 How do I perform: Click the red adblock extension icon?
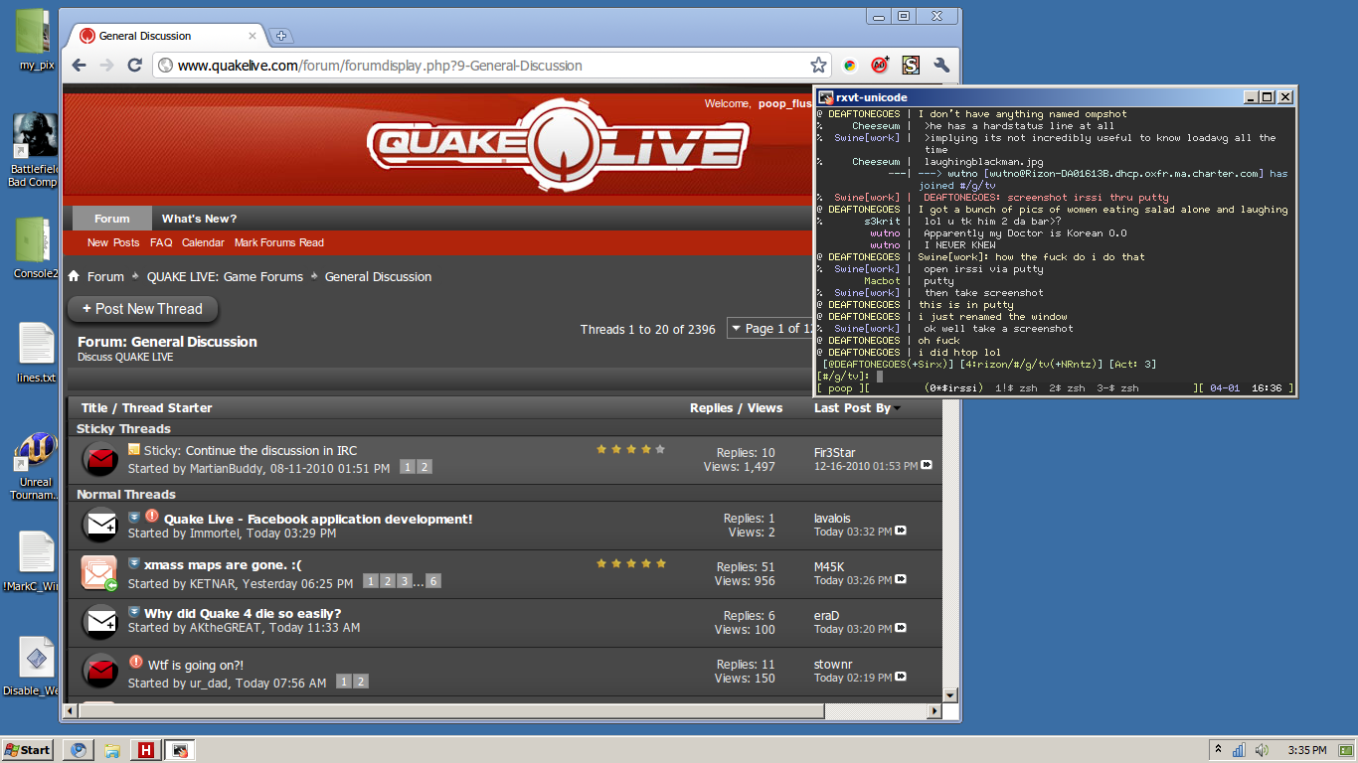point(880,66)
